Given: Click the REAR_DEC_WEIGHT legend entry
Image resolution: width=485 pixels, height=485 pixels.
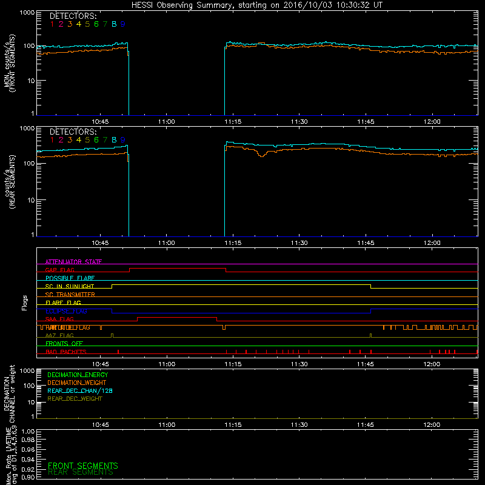Looking at the screenshot, I should pos(75,399).
